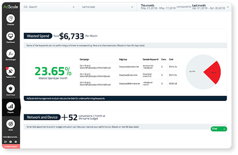Open the Click Fraud shield icon

[x=11, y=89]
